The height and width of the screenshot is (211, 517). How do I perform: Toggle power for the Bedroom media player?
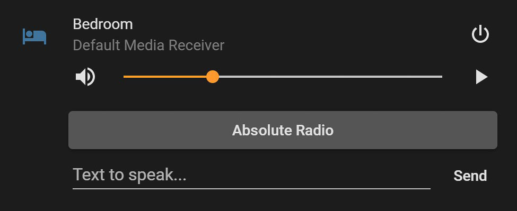coord(480,34)
